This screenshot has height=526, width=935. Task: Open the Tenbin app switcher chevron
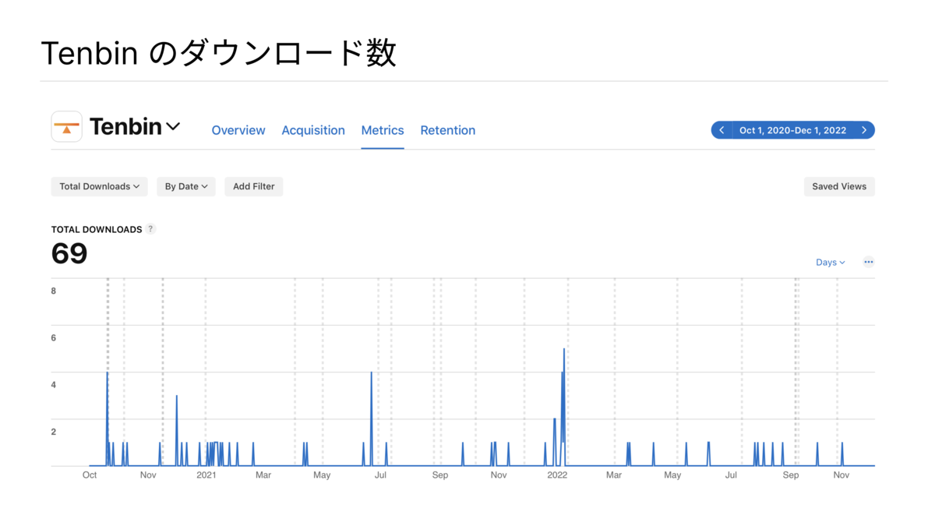173,126
